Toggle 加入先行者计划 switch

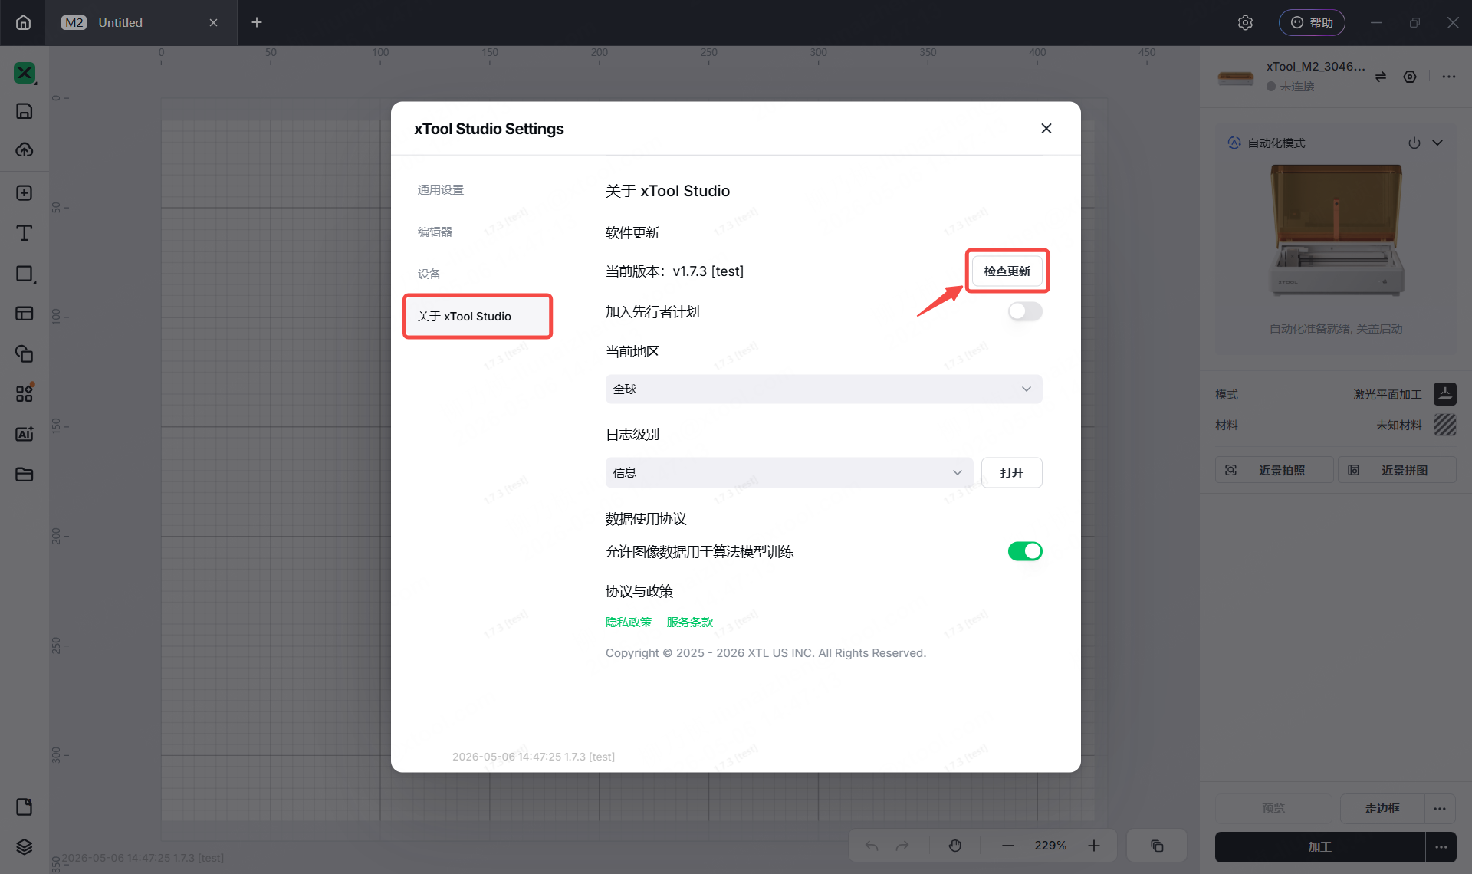1025,311
